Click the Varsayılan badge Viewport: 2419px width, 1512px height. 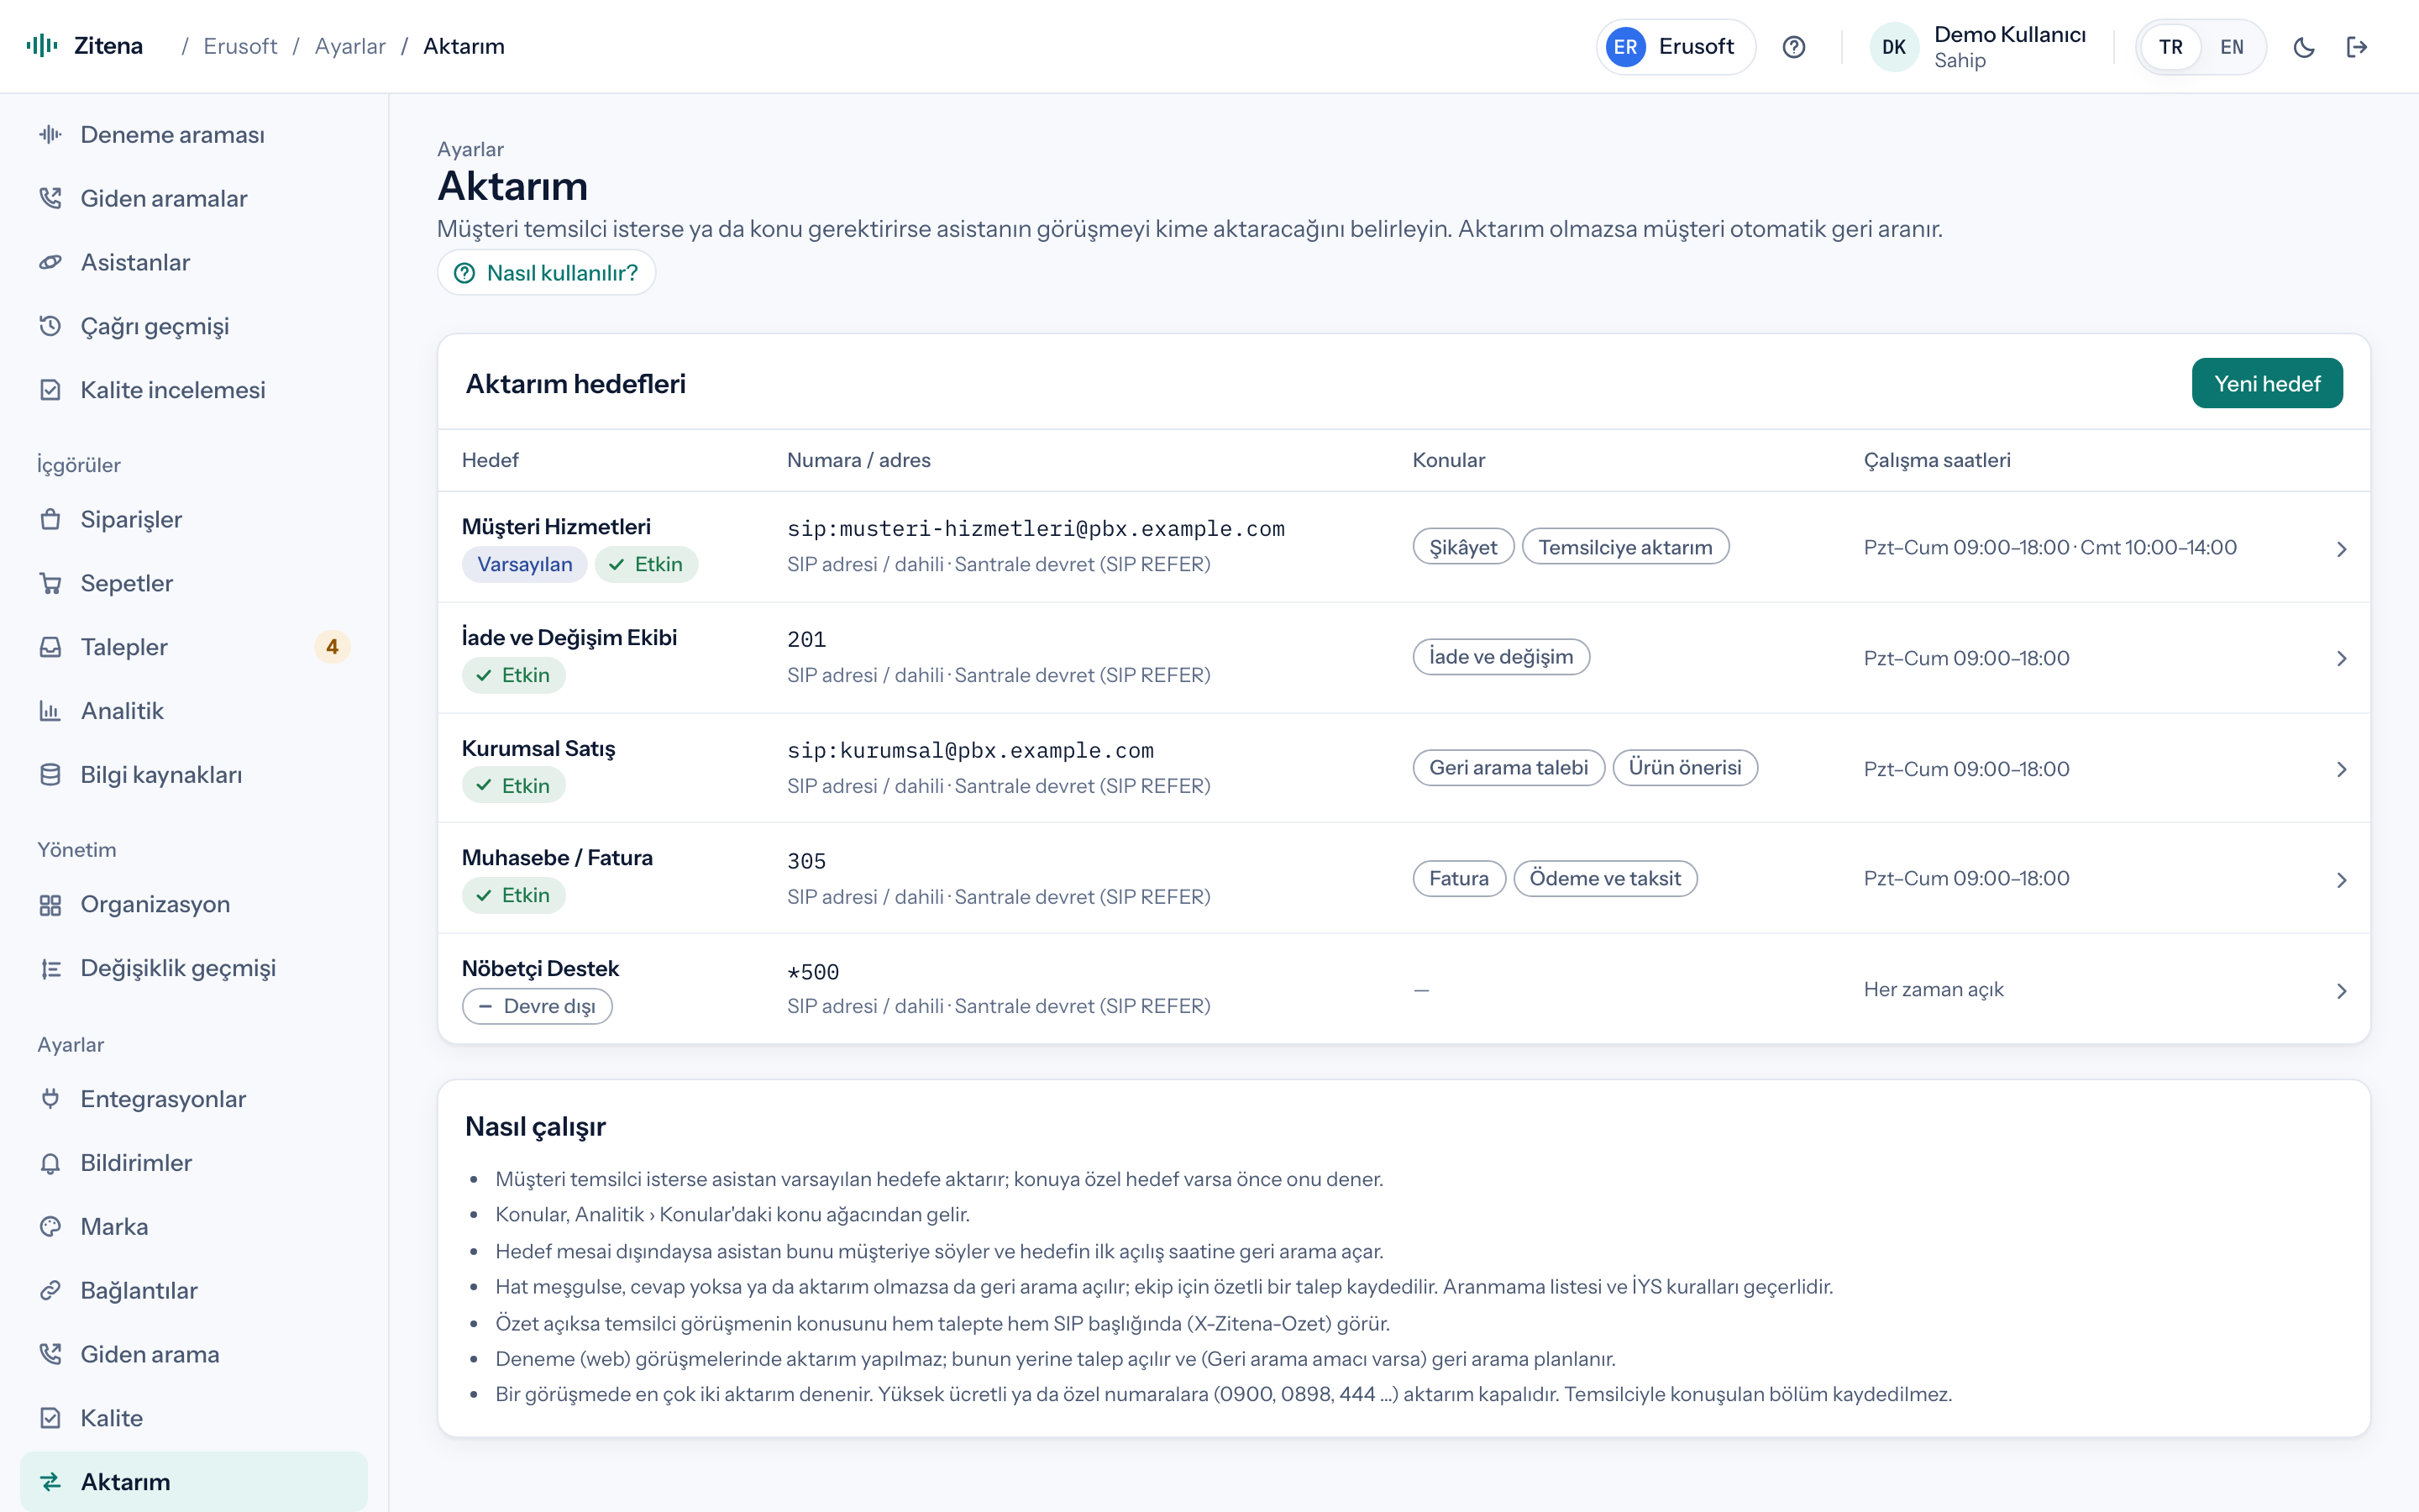pyautogui.click(x=525, y=564)
